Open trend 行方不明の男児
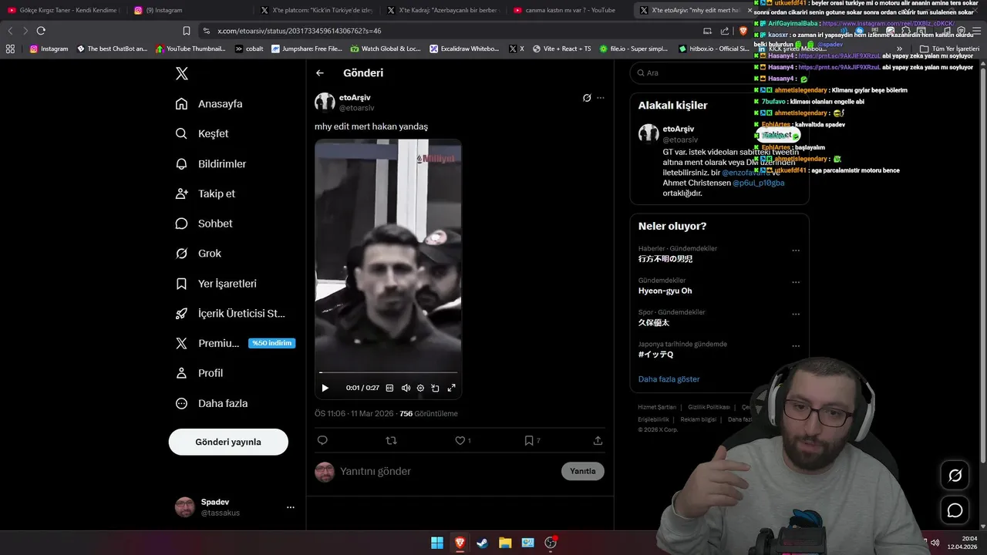 click(x=665, y=259)
